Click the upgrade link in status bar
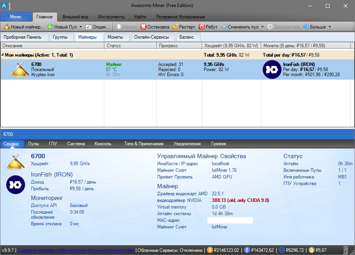 tap(75, 250)
